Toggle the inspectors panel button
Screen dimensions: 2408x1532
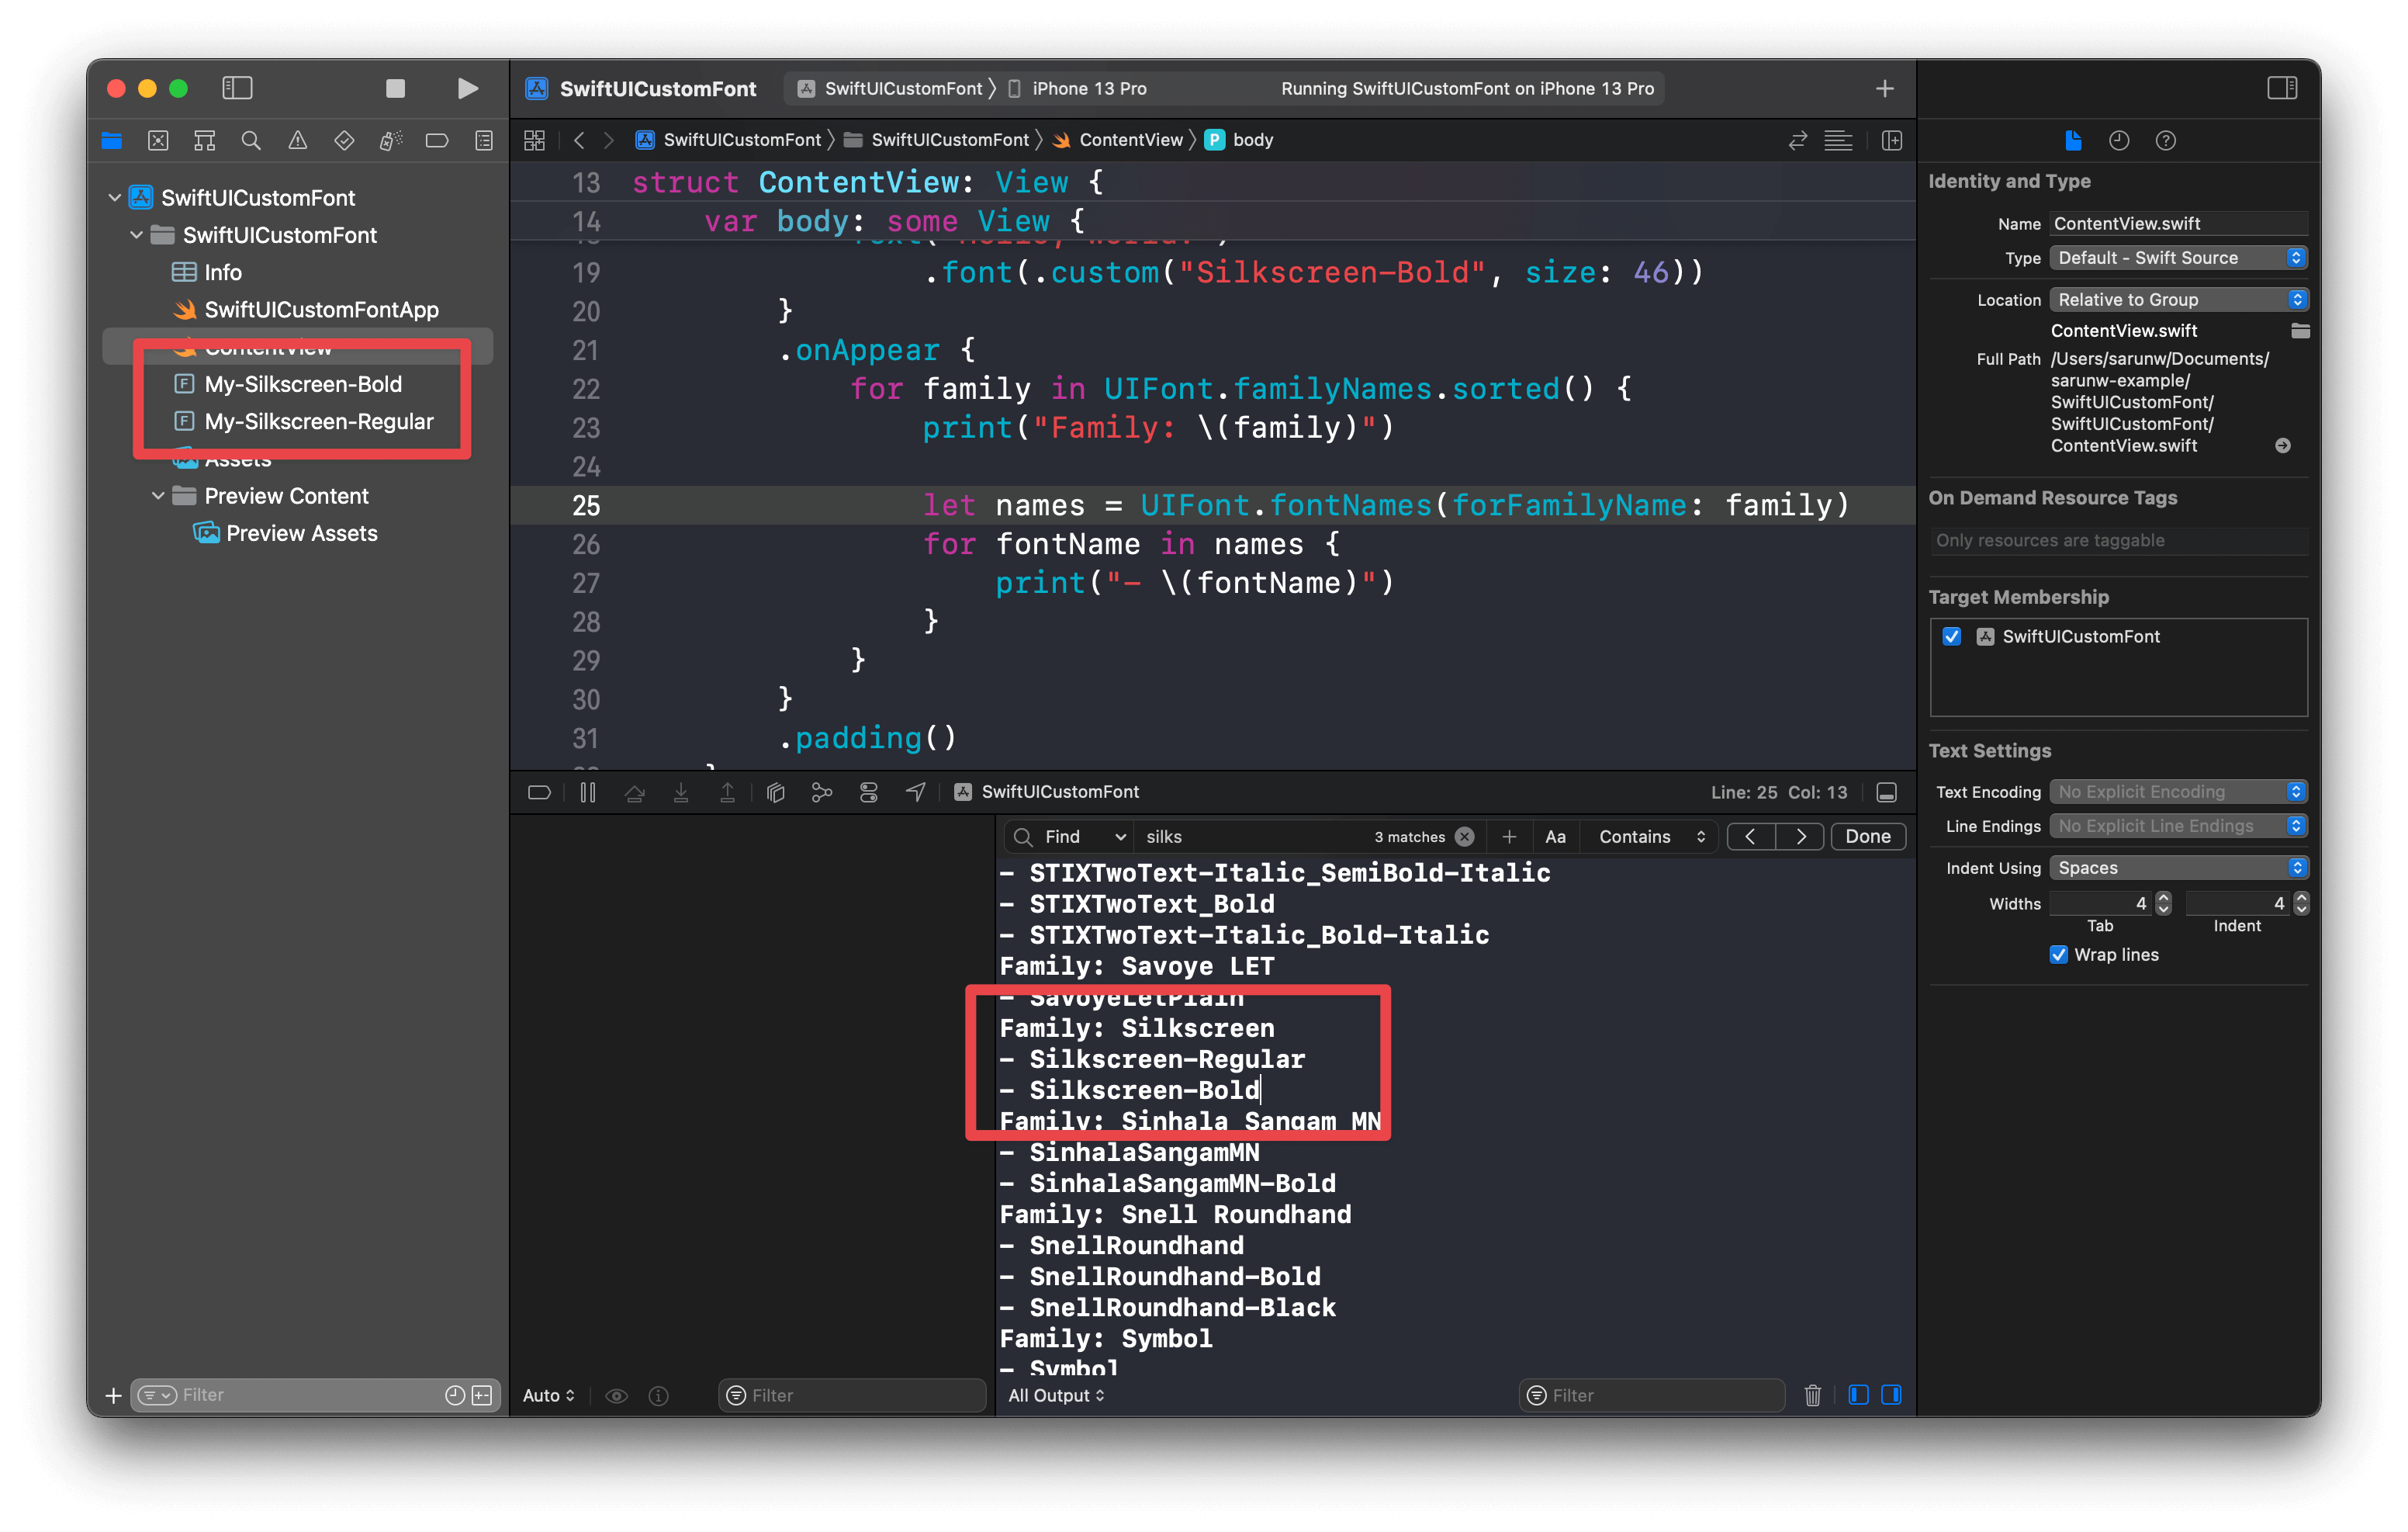tap(2282, 88)
